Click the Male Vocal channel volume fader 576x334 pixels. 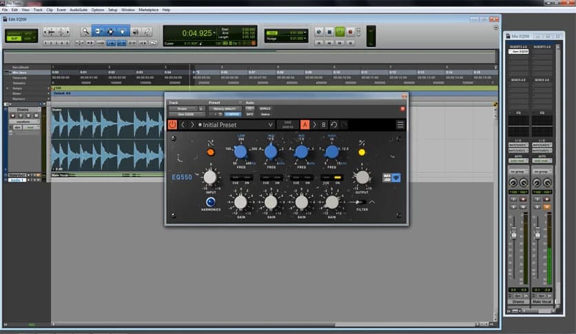point(537,233)
